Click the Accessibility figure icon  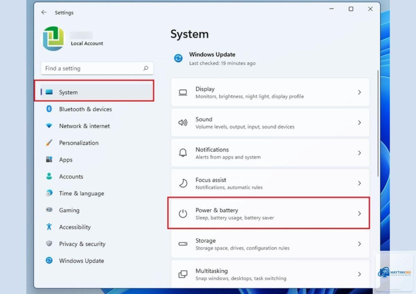pyautogui.click(x=49, y=227)
